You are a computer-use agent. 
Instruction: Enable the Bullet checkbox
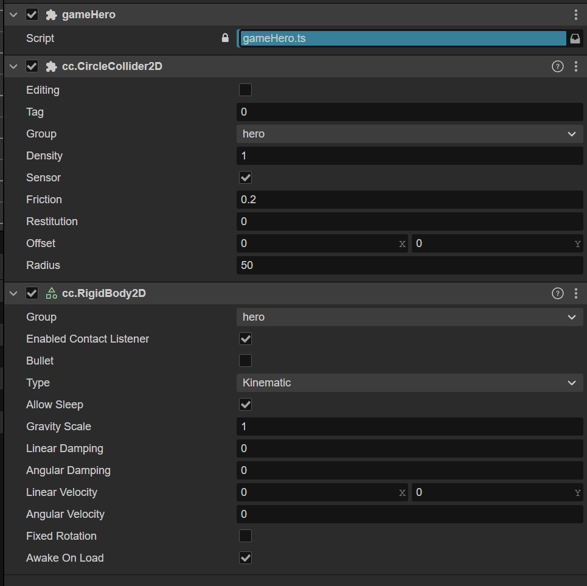pyautogui.click(x=245, y=361)
